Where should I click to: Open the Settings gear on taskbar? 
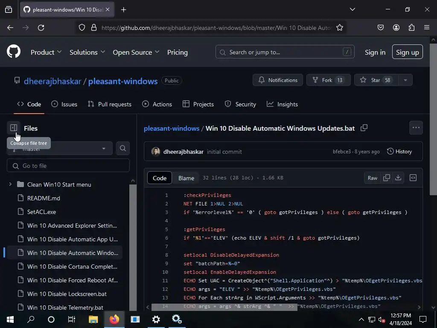tap(156, 319)
